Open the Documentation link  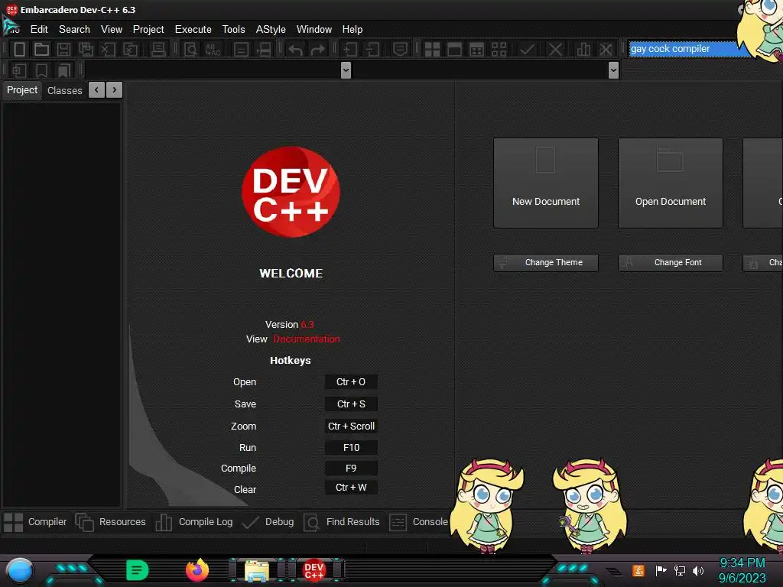[307, 339]
